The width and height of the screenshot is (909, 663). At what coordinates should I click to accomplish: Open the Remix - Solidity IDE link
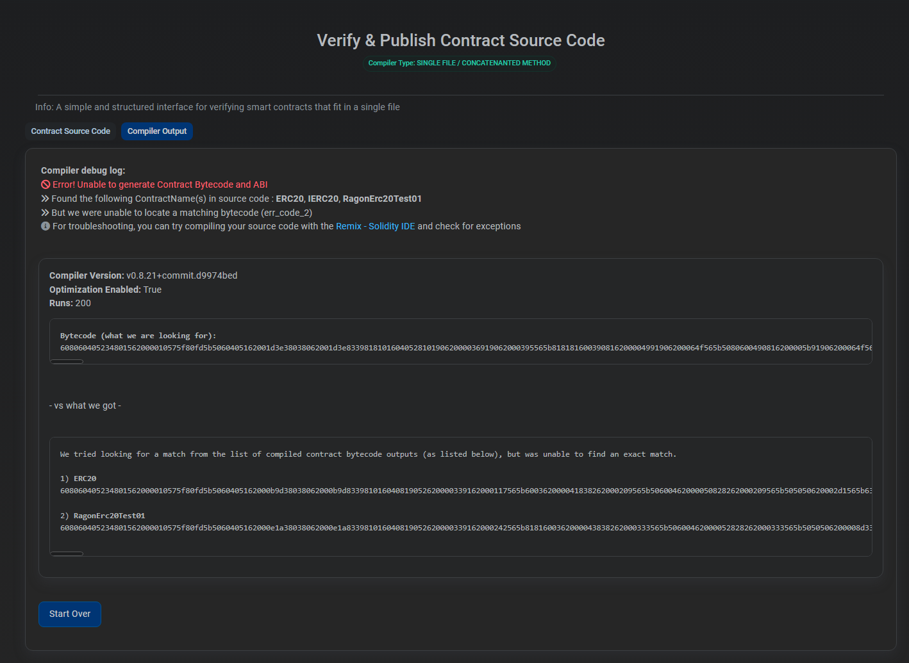[375, 226]
